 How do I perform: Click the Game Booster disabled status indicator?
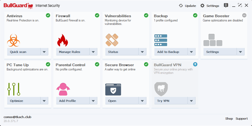[x=244, y=15]
